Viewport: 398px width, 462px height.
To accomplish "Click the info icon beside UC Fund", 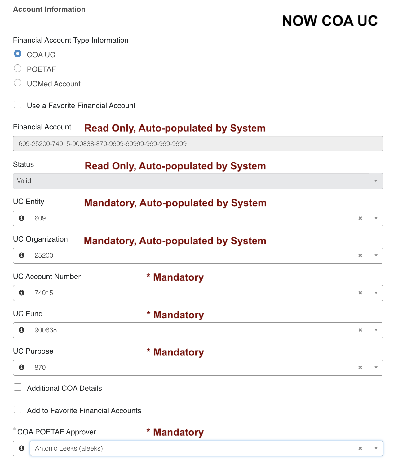I will pos(22,330).
